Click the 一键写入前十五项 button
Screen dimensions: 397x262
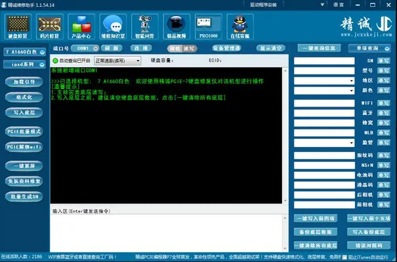pos(369,219)
